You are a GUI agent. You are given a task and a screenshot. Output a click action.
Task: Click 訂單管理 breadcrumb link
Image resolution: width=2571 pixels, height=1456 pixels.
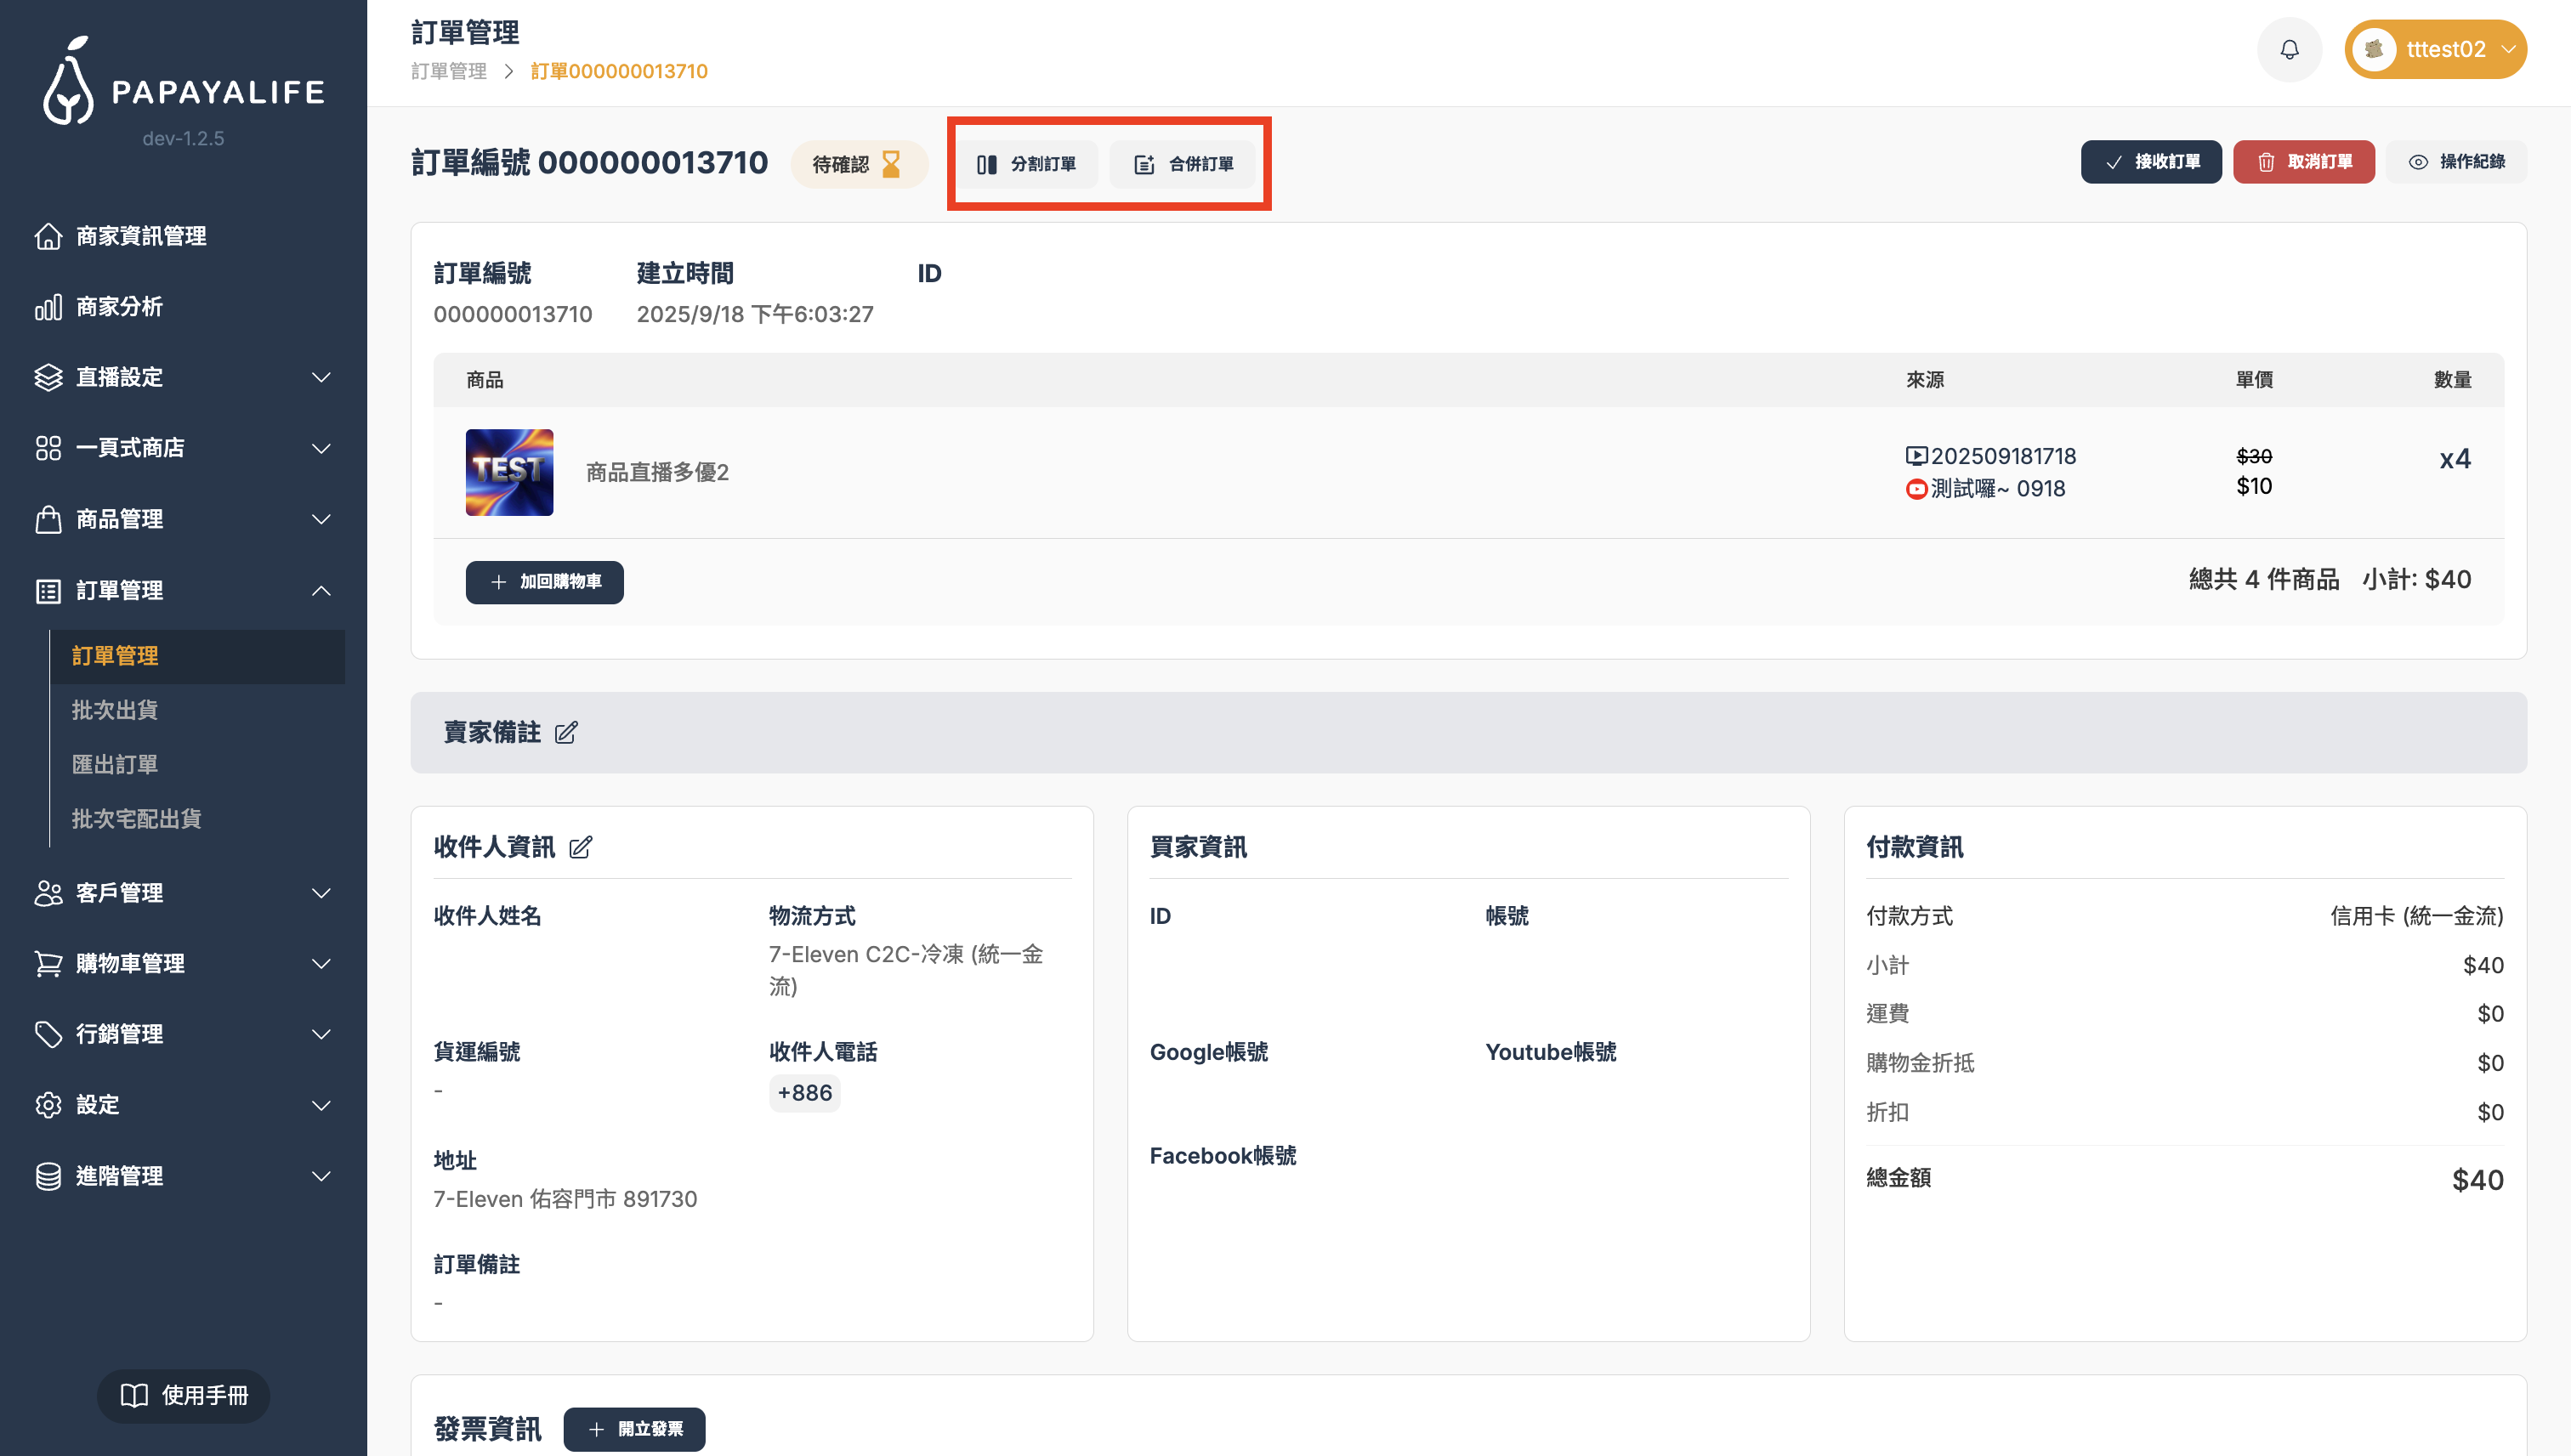pyautogui.click(x=448, y=71)
